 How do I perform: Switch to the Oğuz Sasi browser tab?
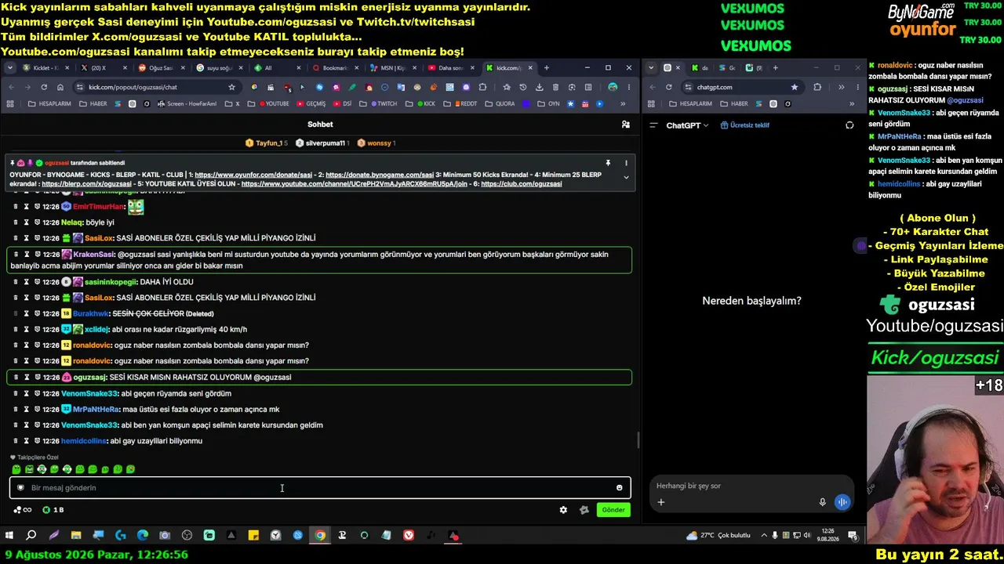162,68
